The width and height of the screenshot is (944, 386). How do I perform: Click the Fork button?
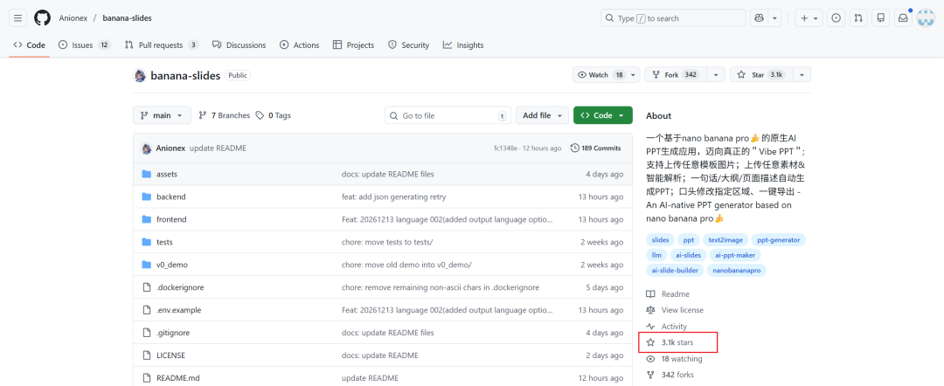(x=676, y=74)
